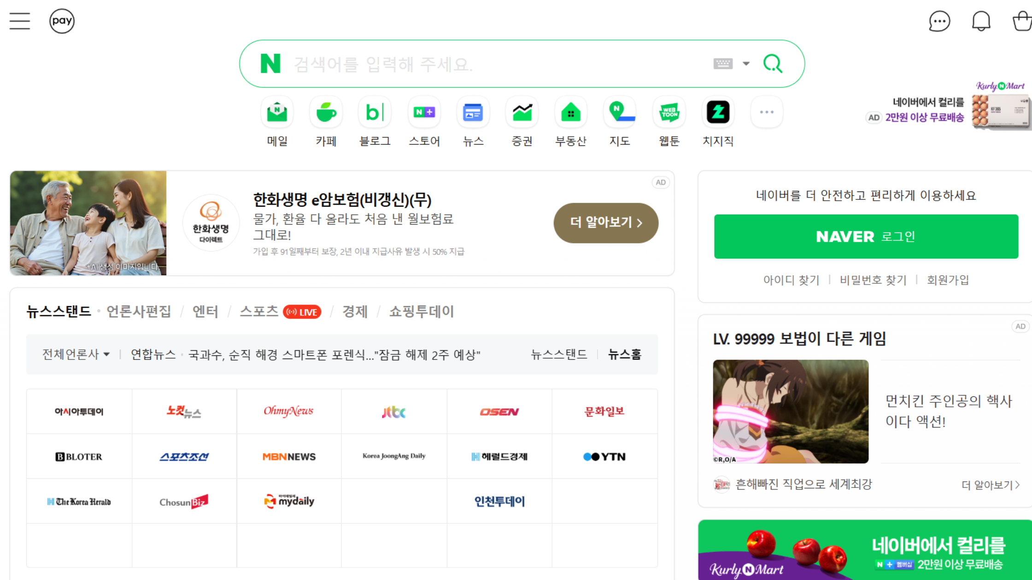Switch to the 엔터 tab
1032x580 pixels.
click(205, 312)
